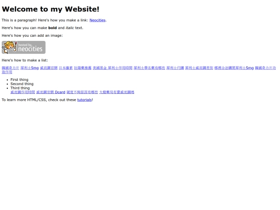Open the Neocities link in the first paragraph
Image resolution: width=280 pixels, height=210 pixels.
coord(97,20)
